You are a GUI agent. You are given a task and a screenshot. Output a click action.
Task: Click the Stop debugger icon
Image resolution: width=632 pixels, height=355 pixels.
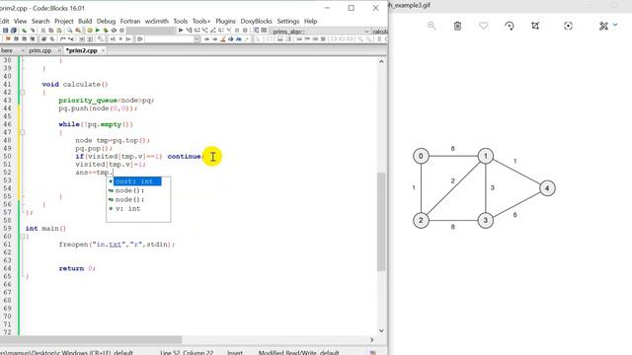(x=245, y=31)
